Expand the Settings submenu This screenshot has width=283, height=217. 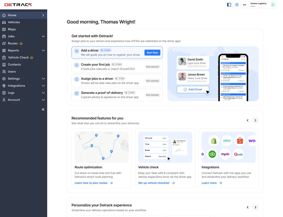43,79
